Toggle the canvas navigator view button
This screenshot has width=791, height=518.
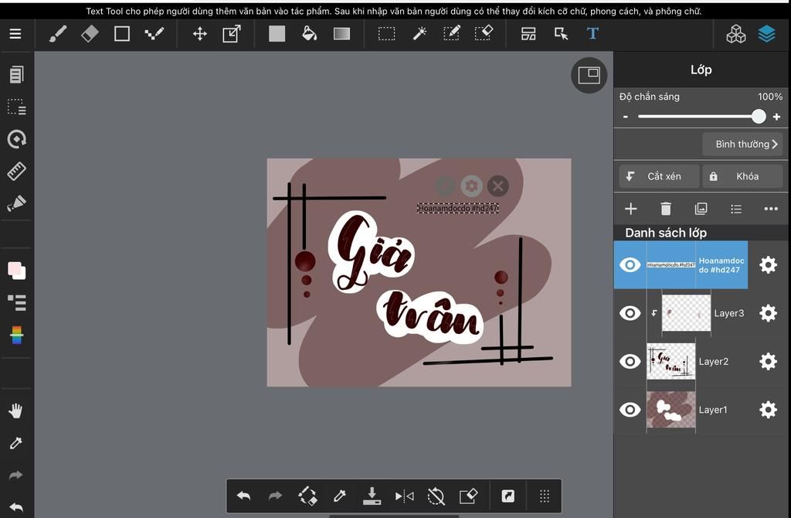point(589,75)
